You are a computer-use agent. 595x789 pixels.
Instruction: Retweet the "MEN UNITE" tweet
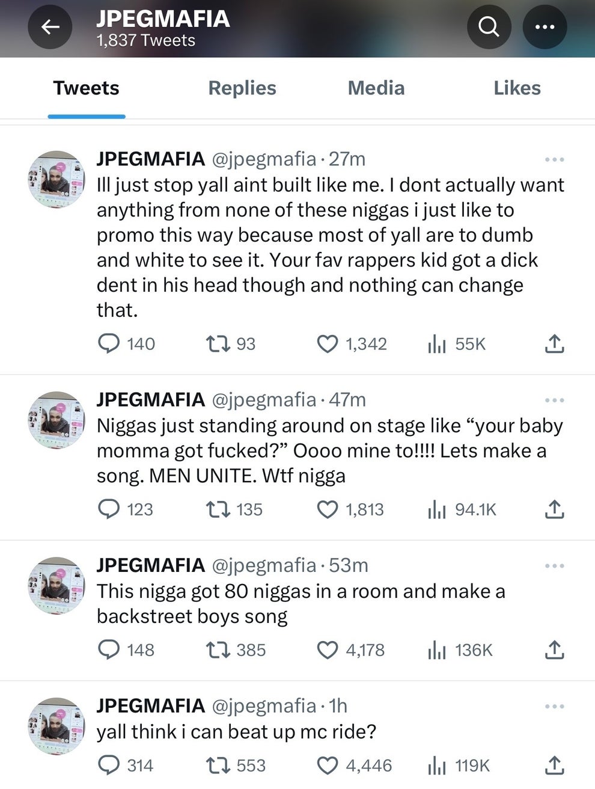pos(216,509)
